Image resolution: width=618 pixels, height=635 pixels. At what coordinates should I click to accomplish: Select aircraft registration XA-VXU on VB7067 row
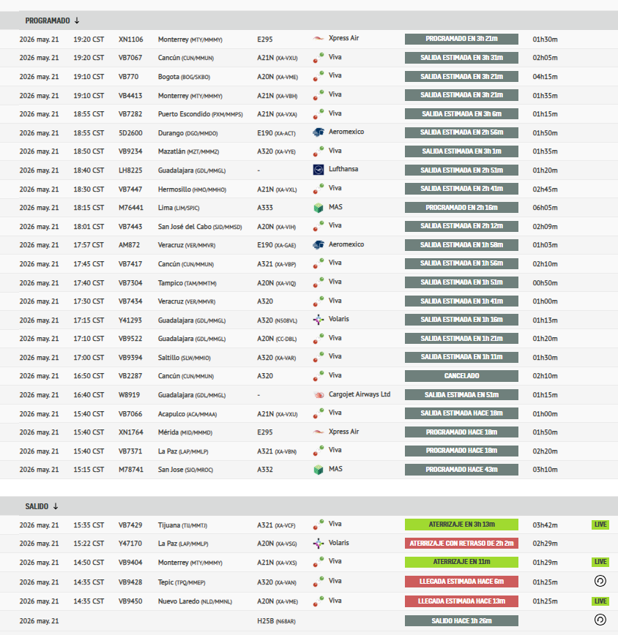286,58
